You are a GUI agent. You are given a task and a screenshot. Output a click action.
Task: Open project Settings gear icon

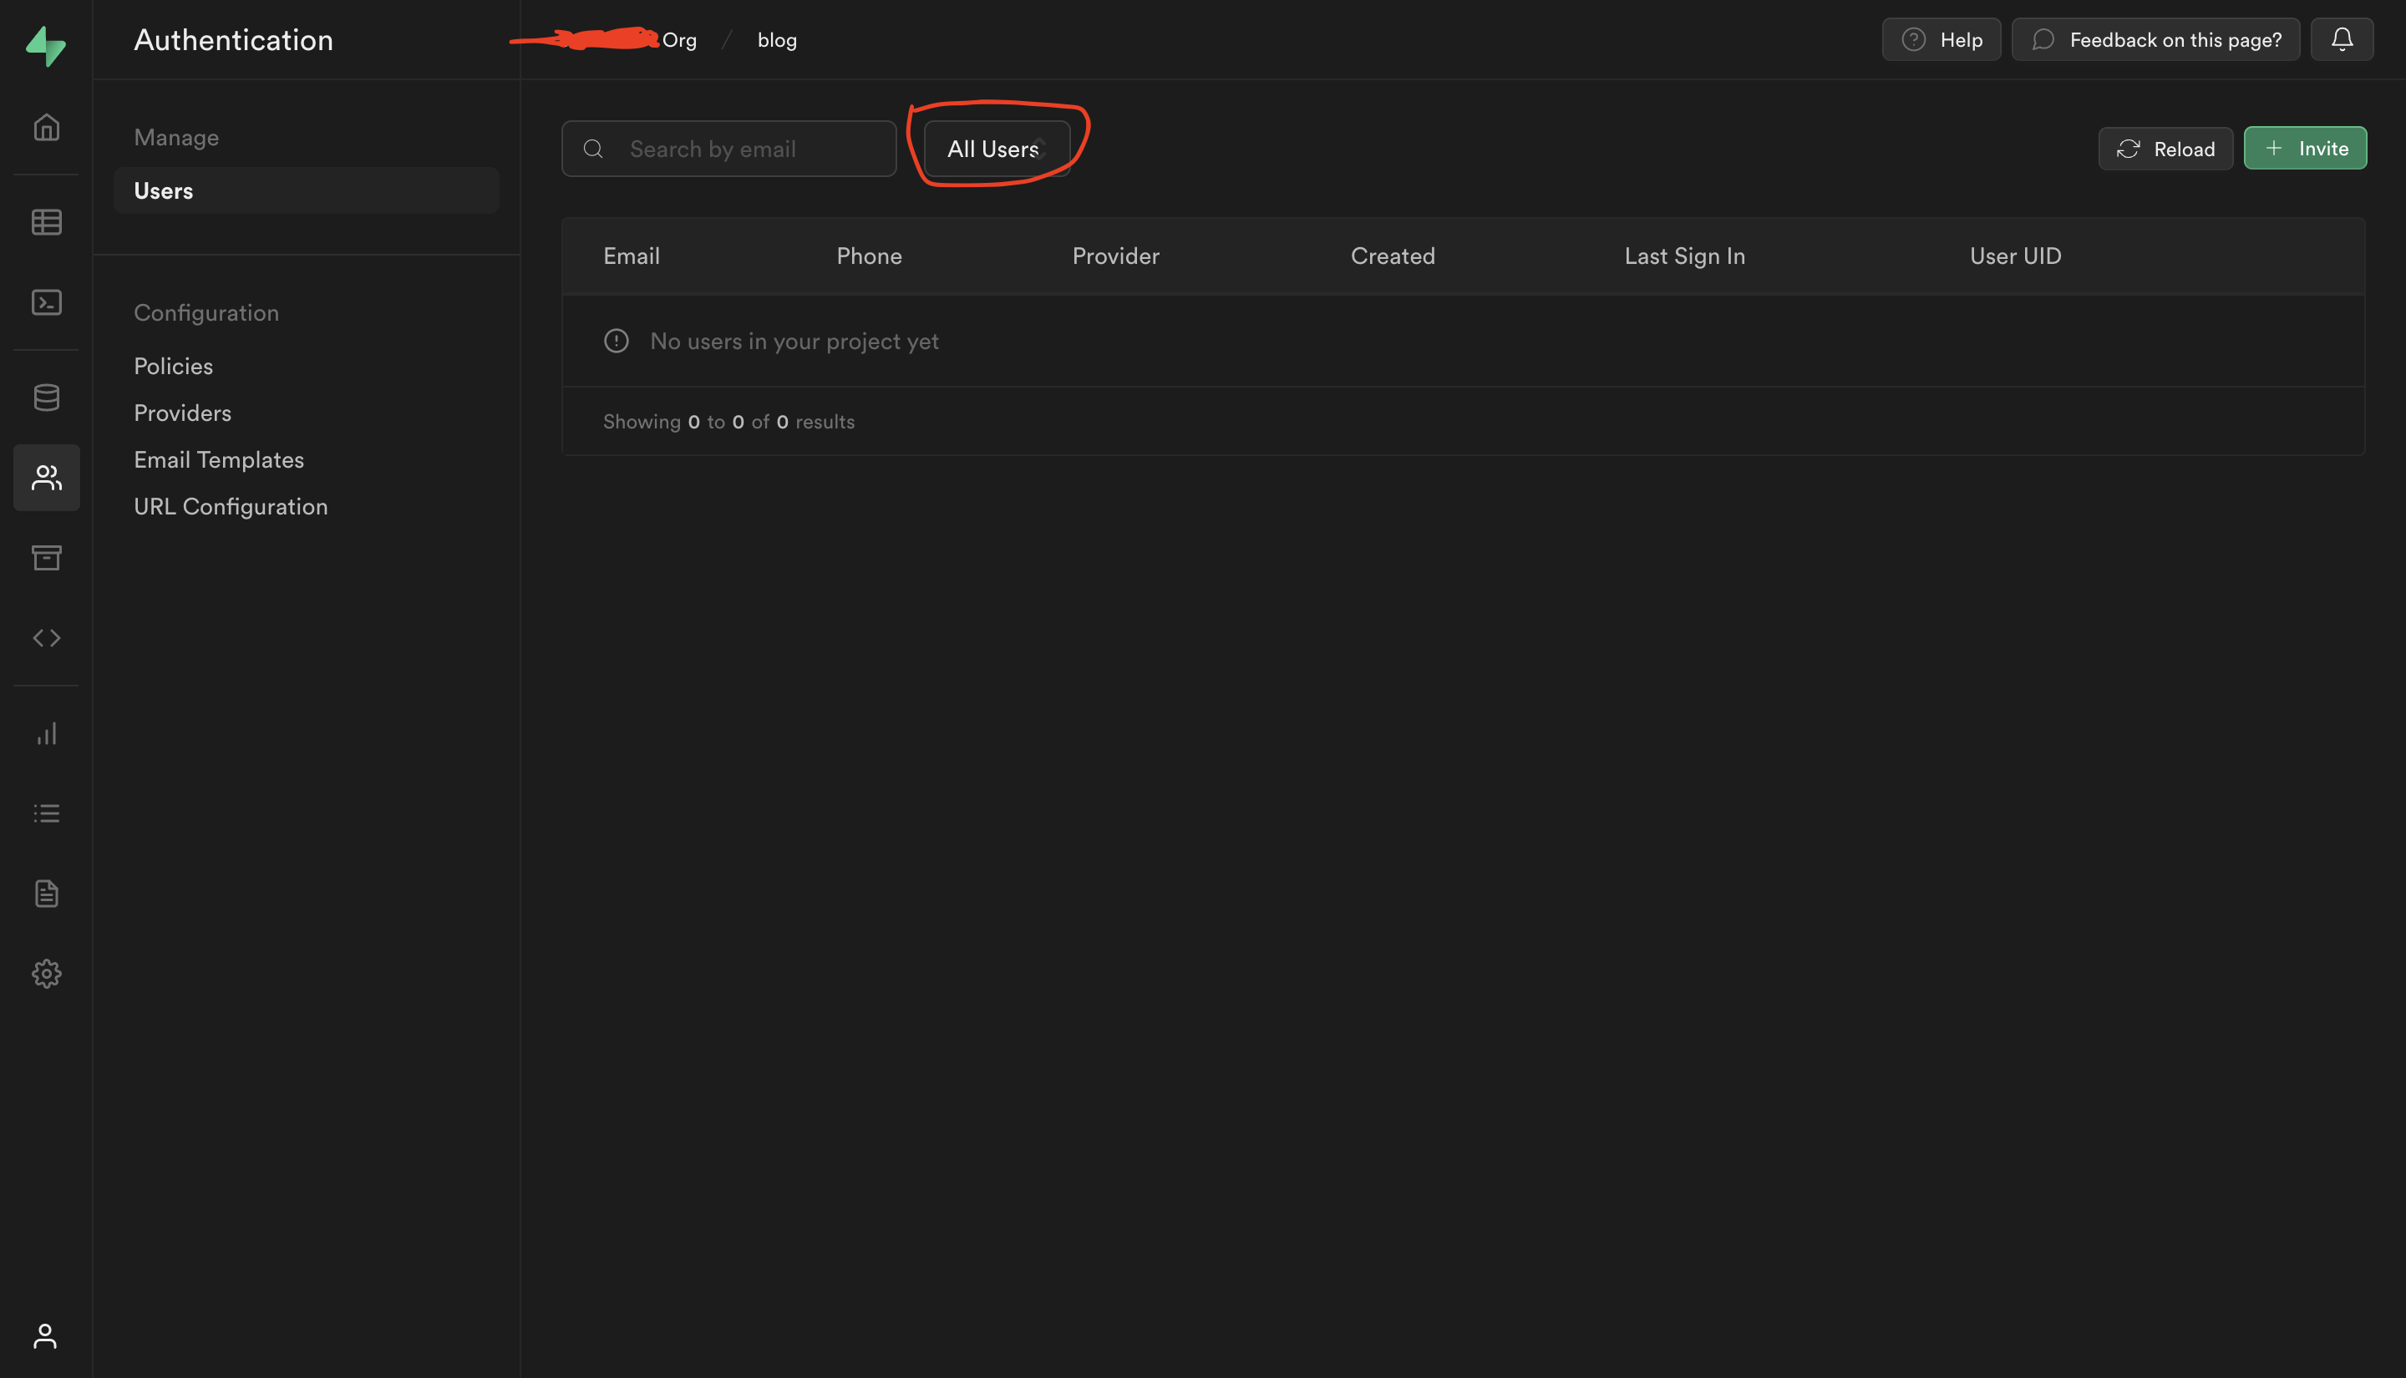pyautogui.click(x=47, y=973)
